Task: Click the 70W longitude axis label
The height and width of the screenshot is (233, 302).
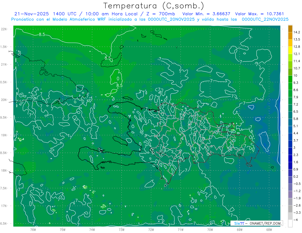Action: [x=210, y=229]
